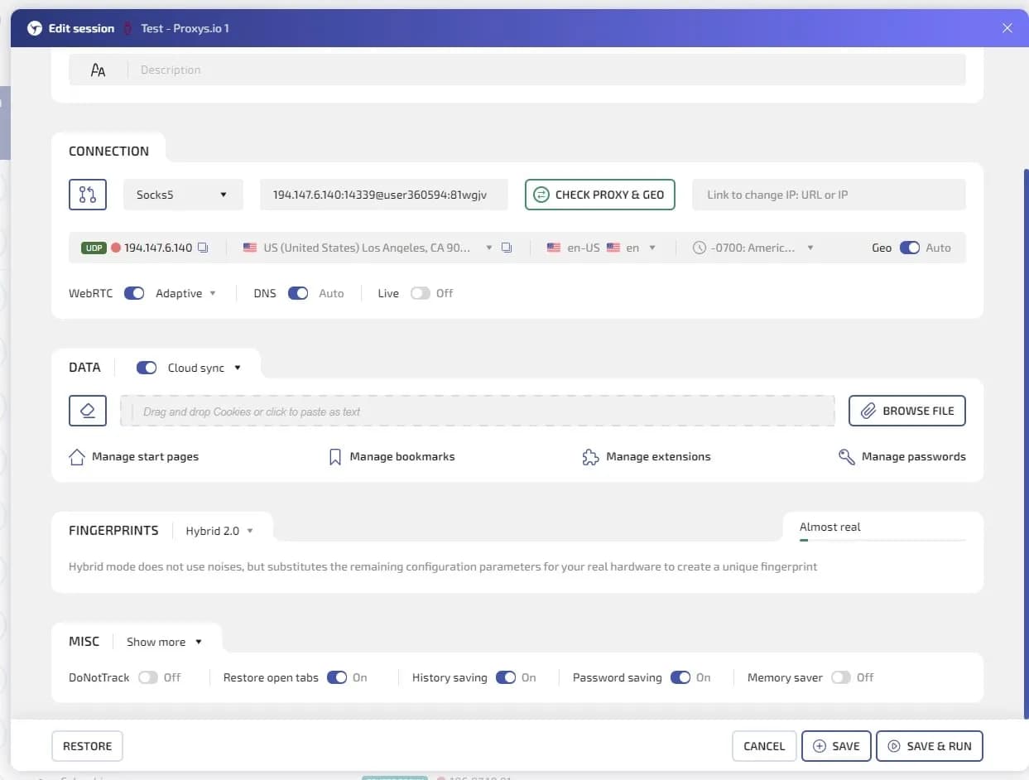Screen dimensions: 1029x780
Task: Open the Socks5 proxy type dropdown
Action: point(183,195)
